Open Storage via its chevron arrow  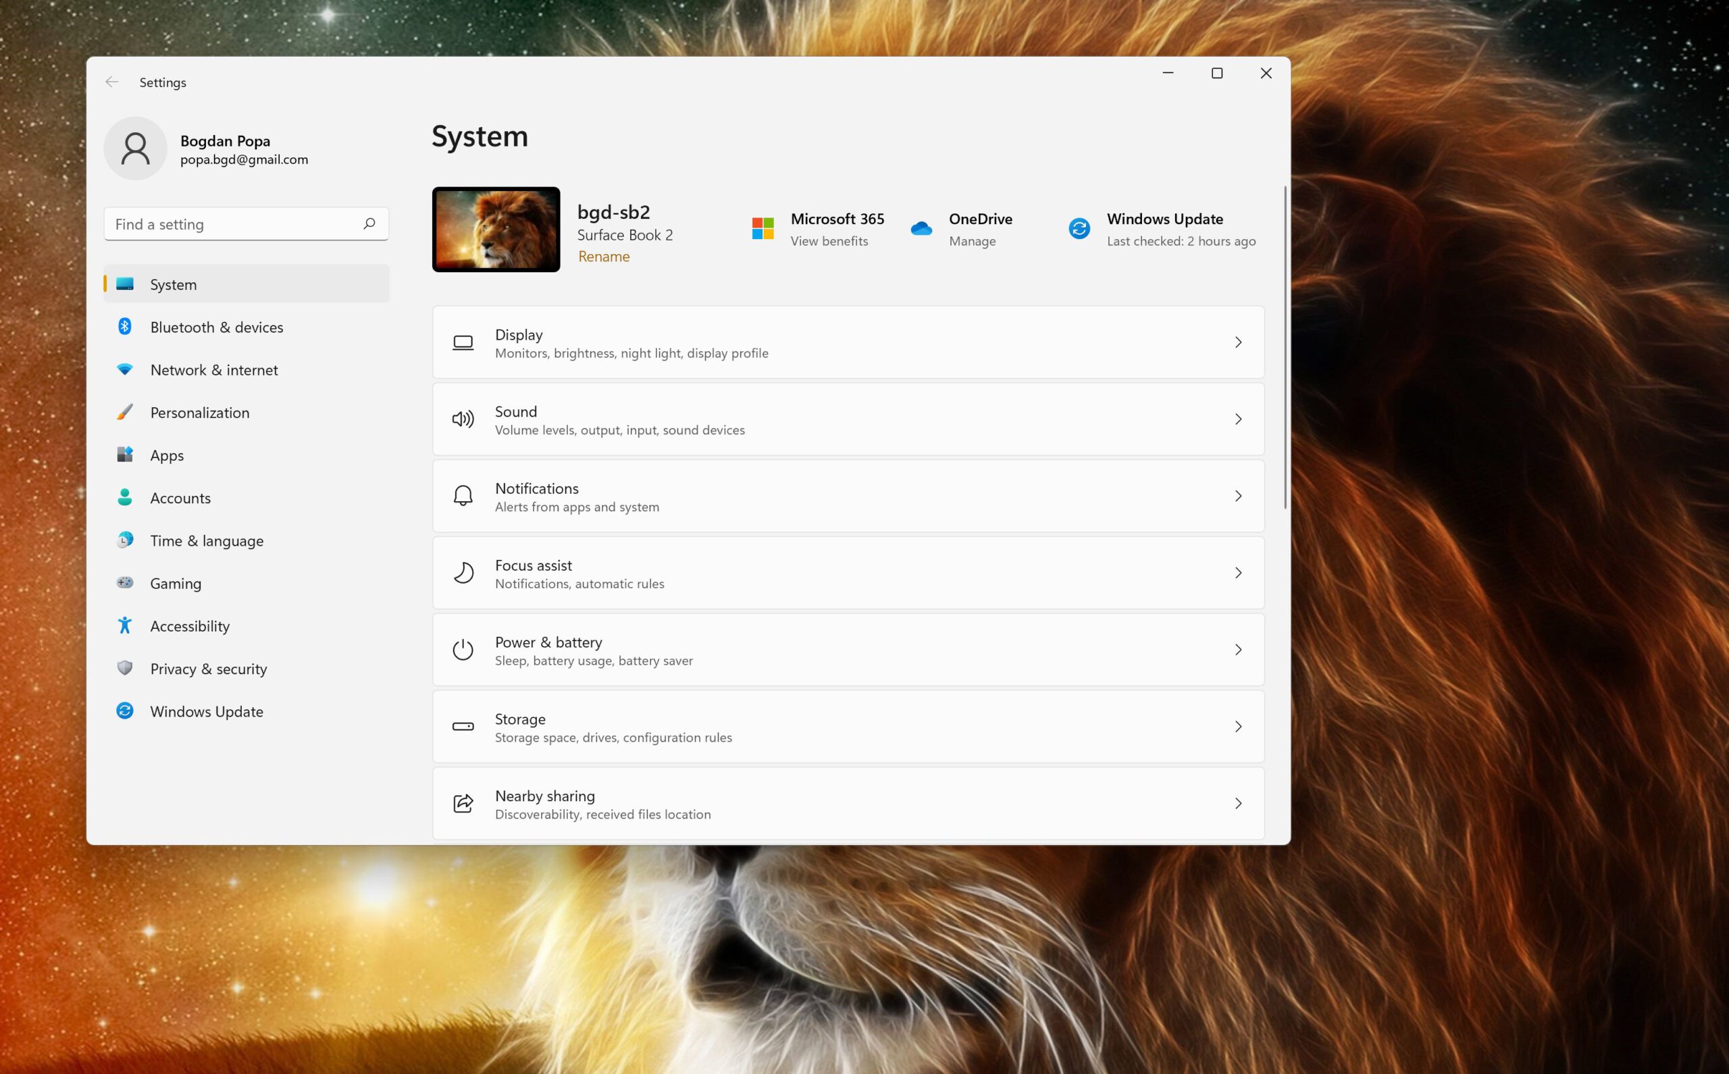[1239, 726]
